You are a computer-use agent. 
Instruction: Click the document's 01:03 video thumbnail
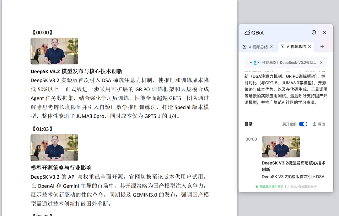click(54, 148)
